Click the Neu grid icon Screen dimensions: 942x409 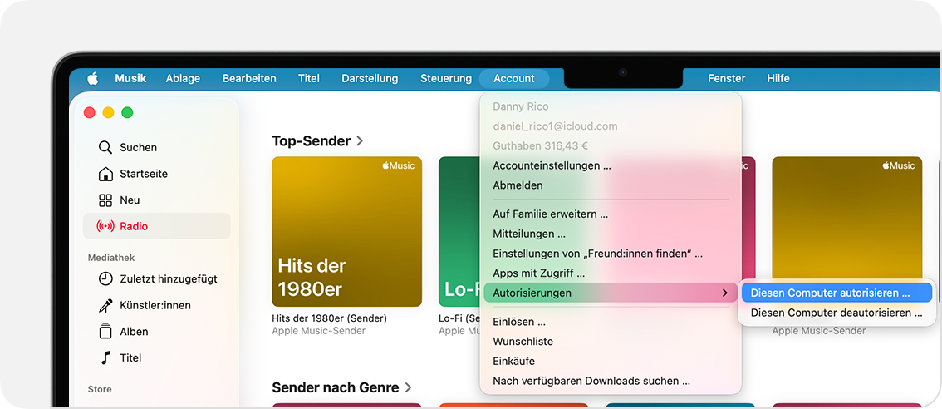[x=105, y=200]
